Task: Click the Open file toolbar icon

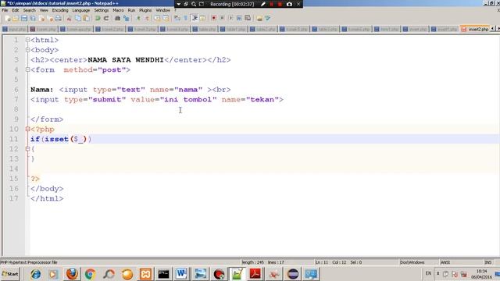Action: [x=16, y=19]
